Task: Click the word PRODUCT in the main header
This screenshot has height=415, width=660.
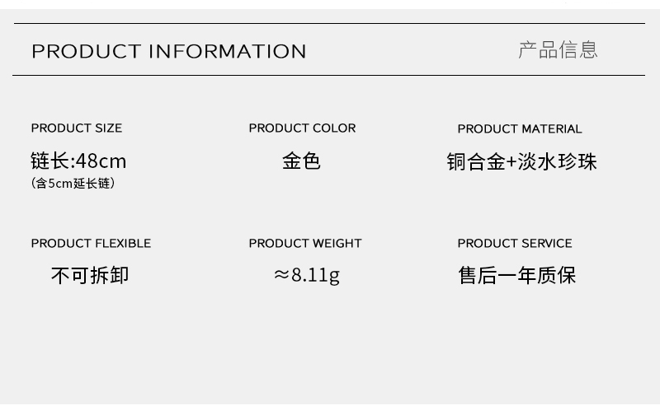Action: (x=87, y=51)
